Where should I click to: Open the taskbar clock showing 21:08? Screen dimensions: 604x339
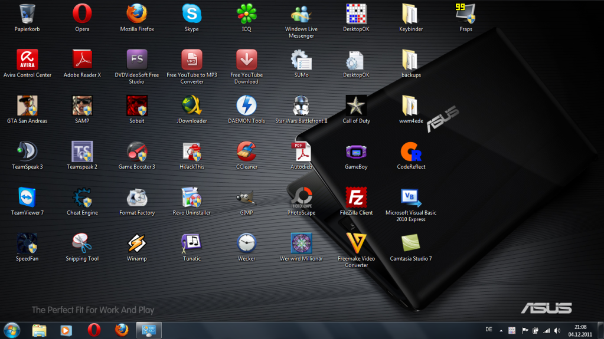pos(580,331)
